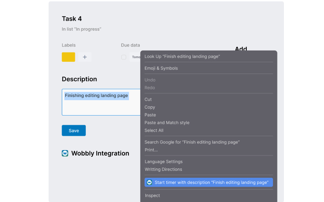Viewport: 324px width, 202px height.
Task: Click the Description heading
Action: (x=79, y=79)
